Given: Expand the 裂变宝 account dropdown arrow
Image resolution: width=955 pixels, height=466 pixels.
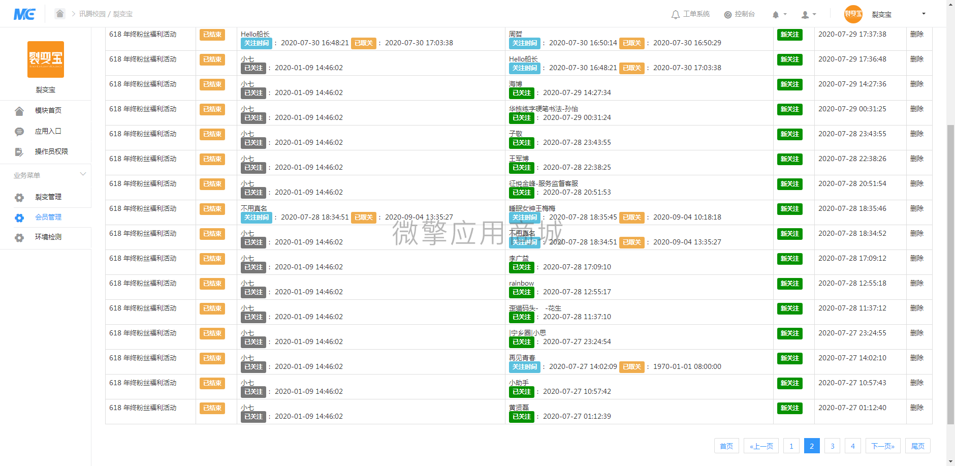Looking at the screenshot, I should (924, 14).
